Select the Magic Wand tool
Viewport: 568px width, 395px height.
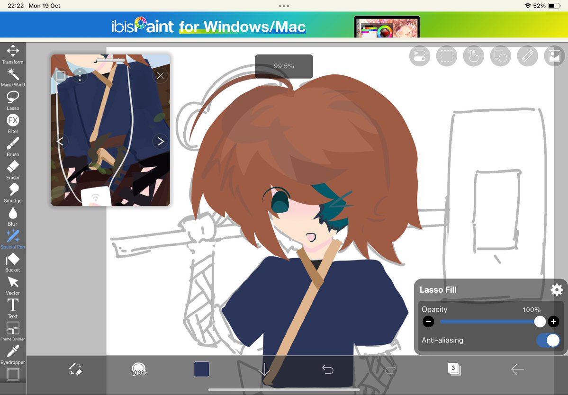13,78
